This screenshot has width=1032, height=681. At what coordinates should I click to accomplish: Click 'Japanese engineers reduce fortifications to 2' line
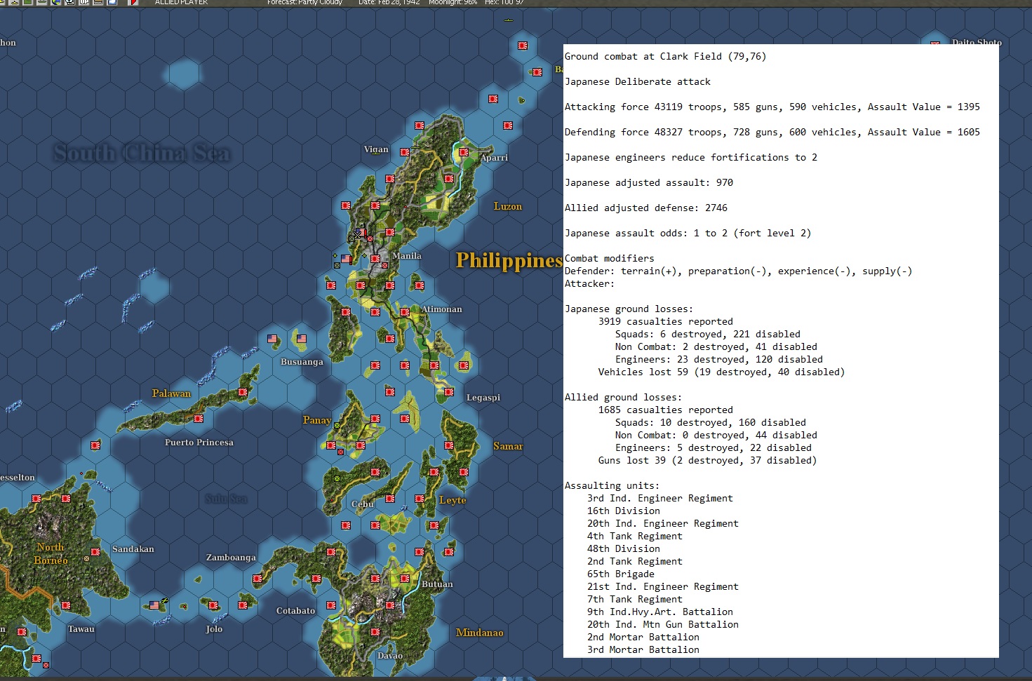[691, 158]
